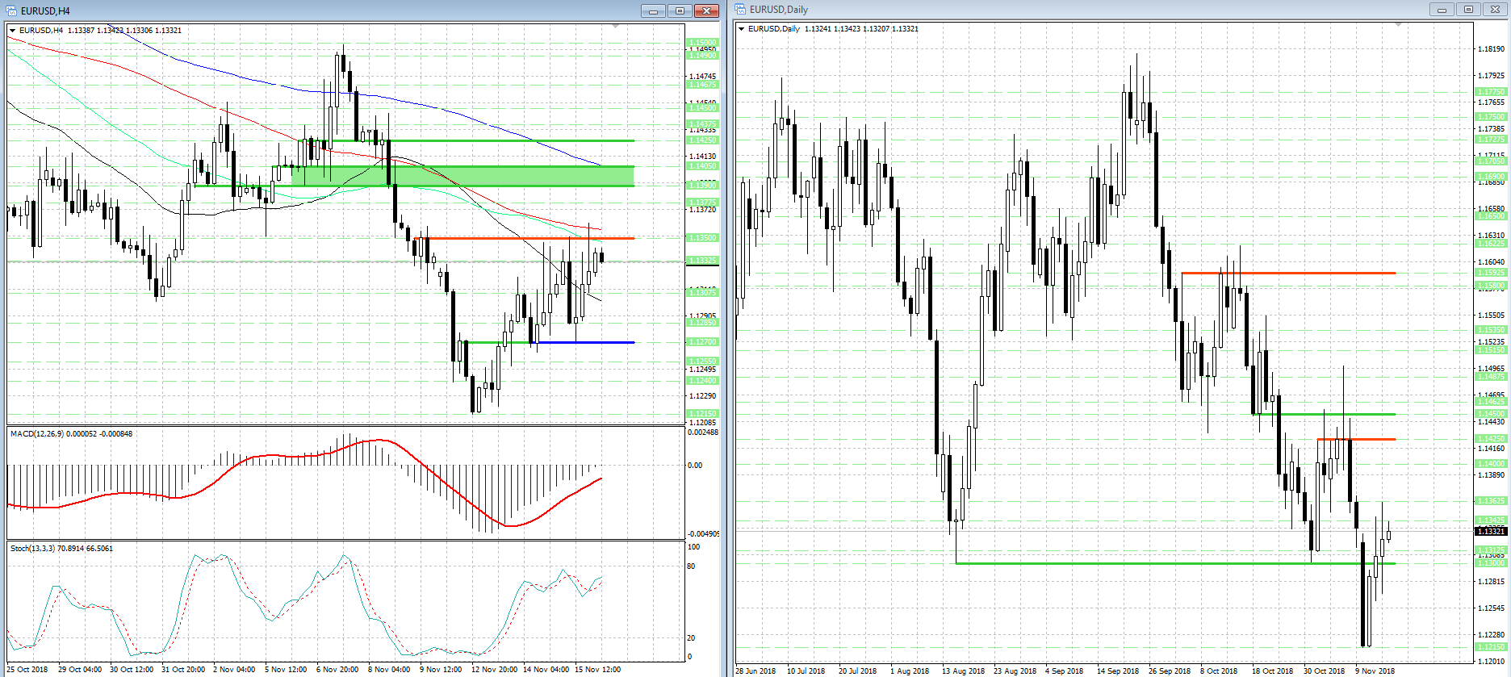Click the 1.12700 price label in H4 chart
The image size is (1511, 677).
click(x=702, y=342)
